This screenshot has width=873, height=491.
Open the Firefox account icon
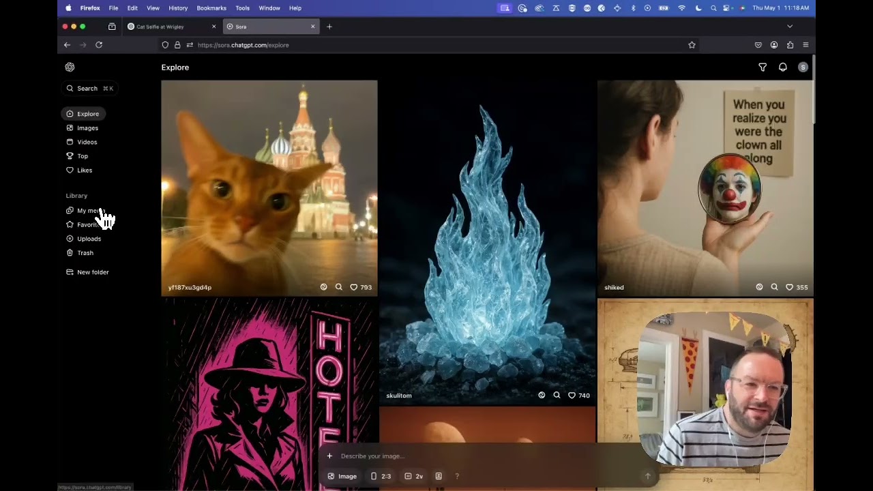pos(774,45)
